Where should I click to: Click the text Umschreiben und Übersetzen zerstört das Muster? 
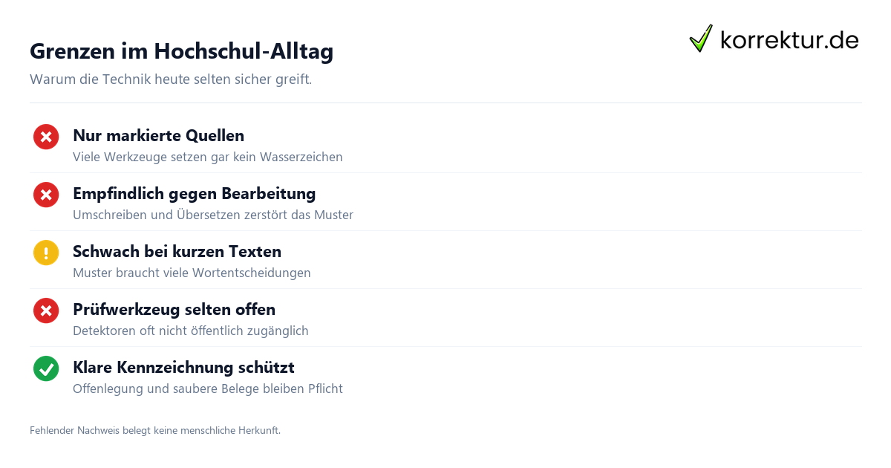tap(213, 215)
